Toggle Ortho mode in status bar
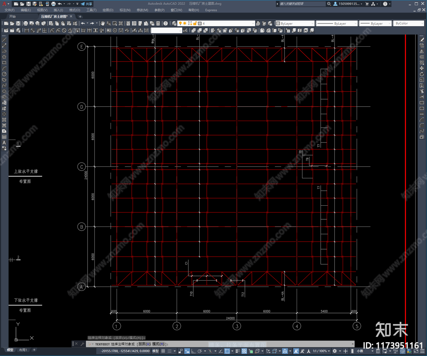The height and width of the screenshot is (356, 427). point(193,351)
